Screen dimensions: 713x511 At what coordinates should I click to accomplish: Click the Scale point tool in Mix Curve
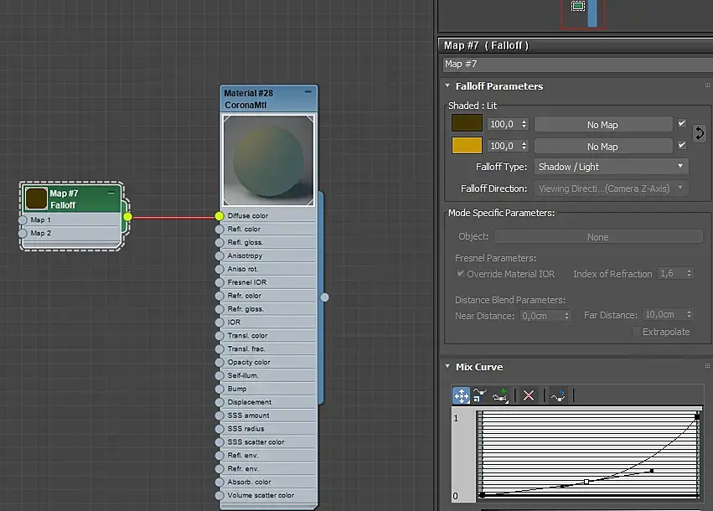click(481, 395)
